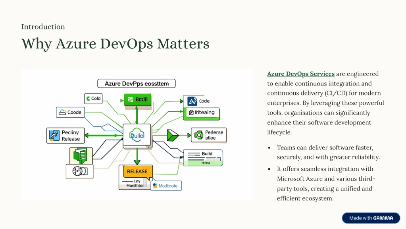The image size is (406, 229).
Task: Click the 'C' icon in Cold box
Action: coord(88,99)
